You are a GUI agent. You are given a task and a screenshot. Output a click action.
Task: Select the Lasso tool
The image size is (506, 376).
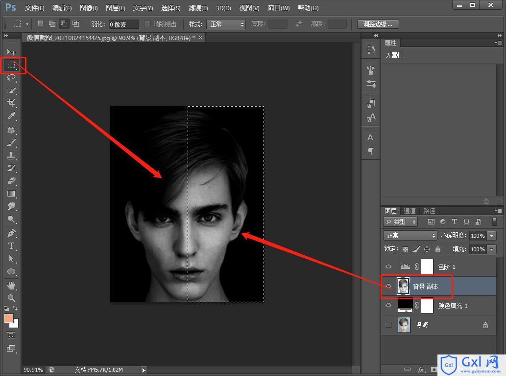(11, 77)
